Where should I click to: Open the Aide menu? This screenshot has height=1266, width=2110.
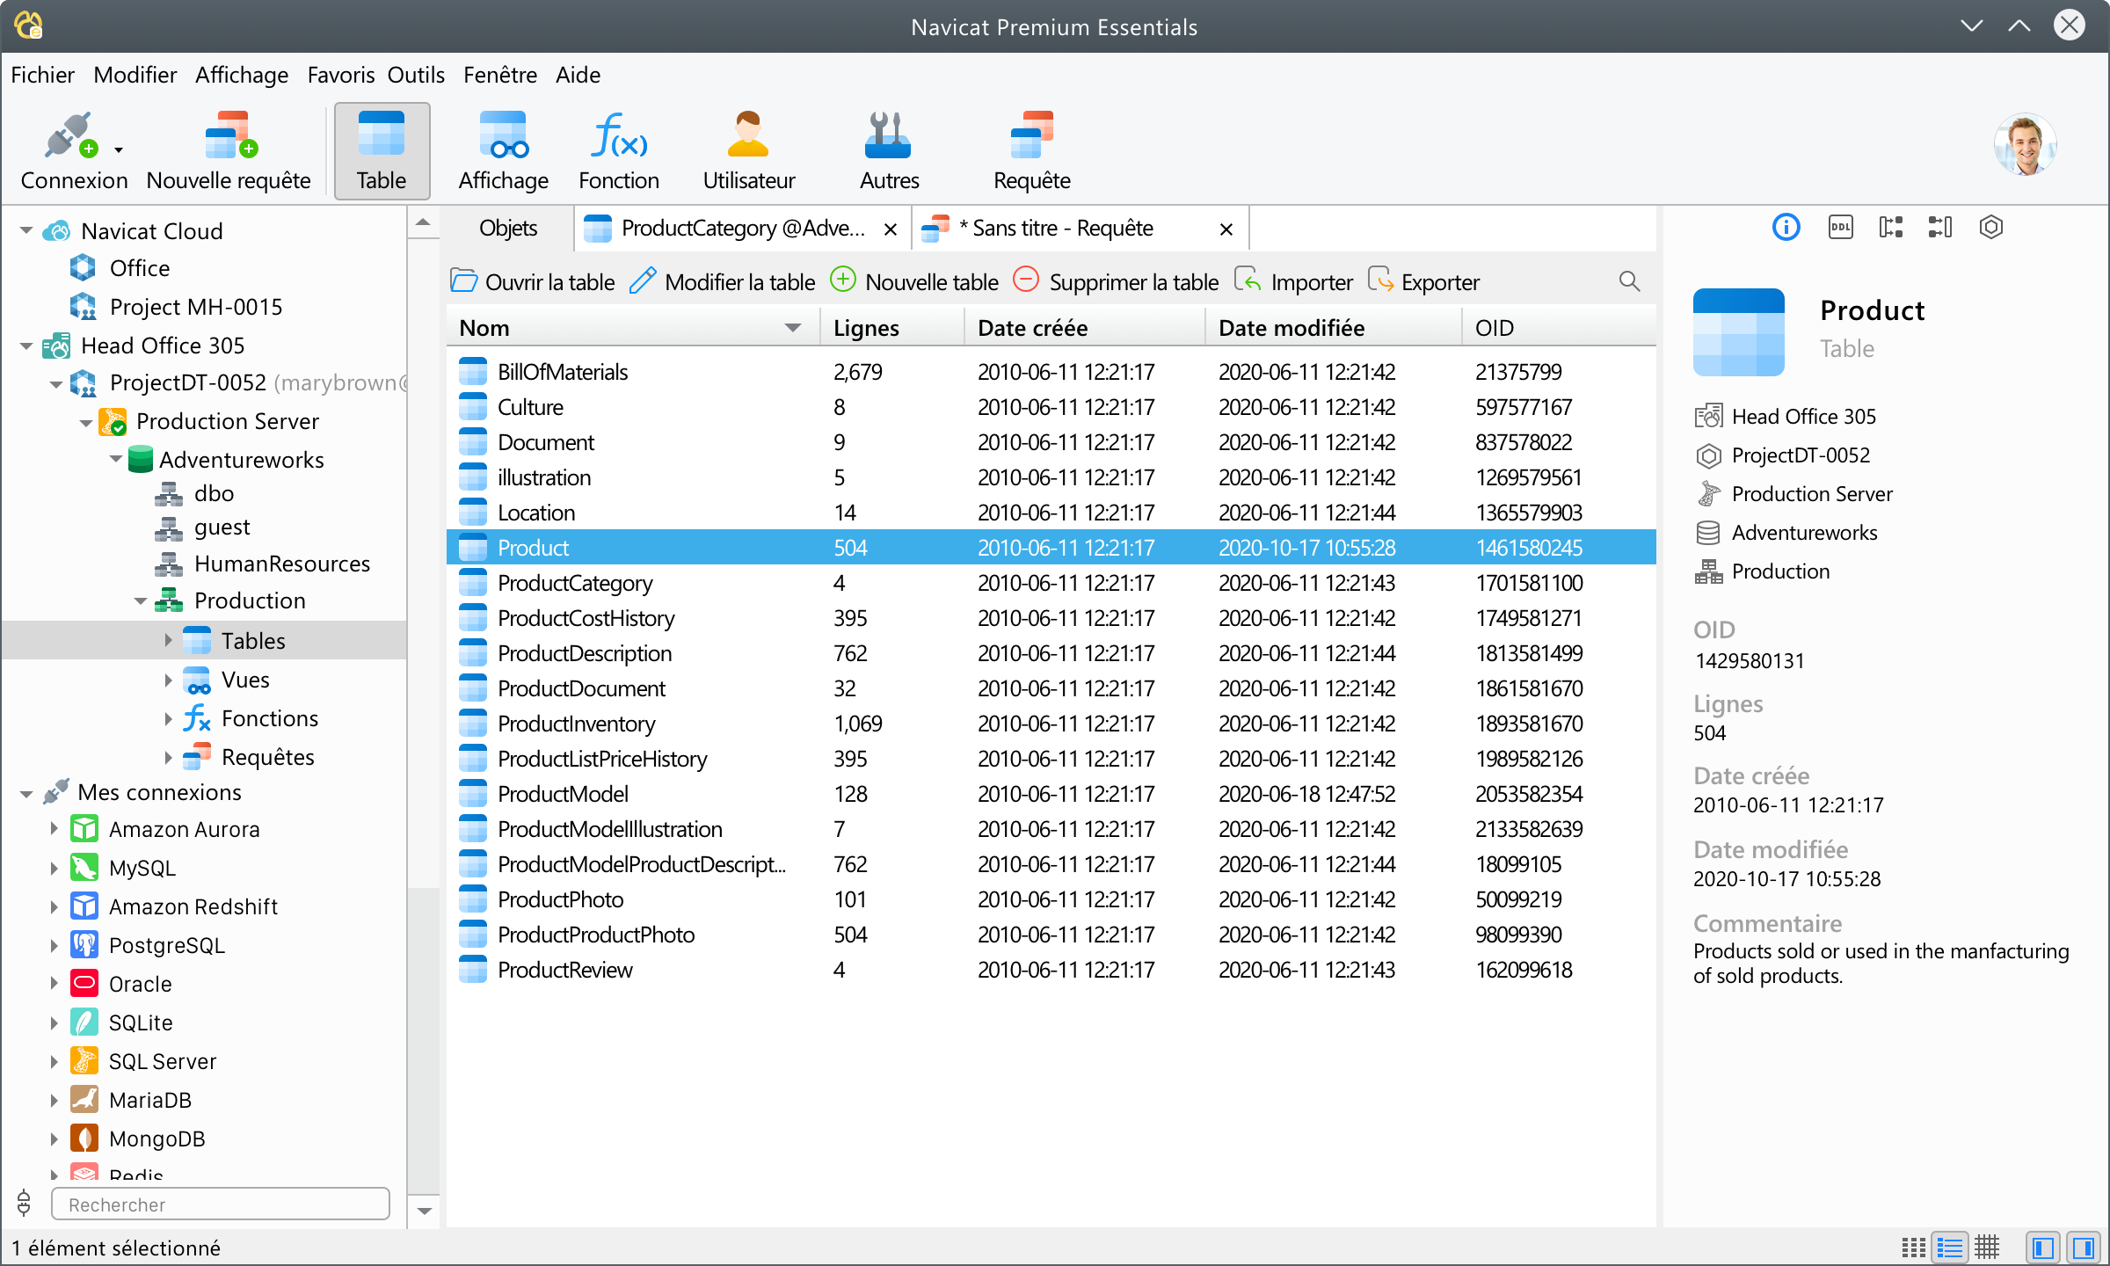tap(578, 75)
